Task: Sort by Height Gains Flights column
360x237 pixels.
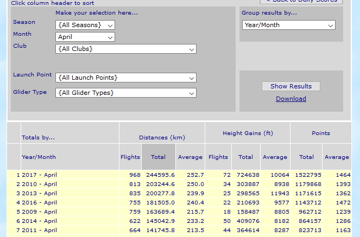Action: tap(218, 157)
